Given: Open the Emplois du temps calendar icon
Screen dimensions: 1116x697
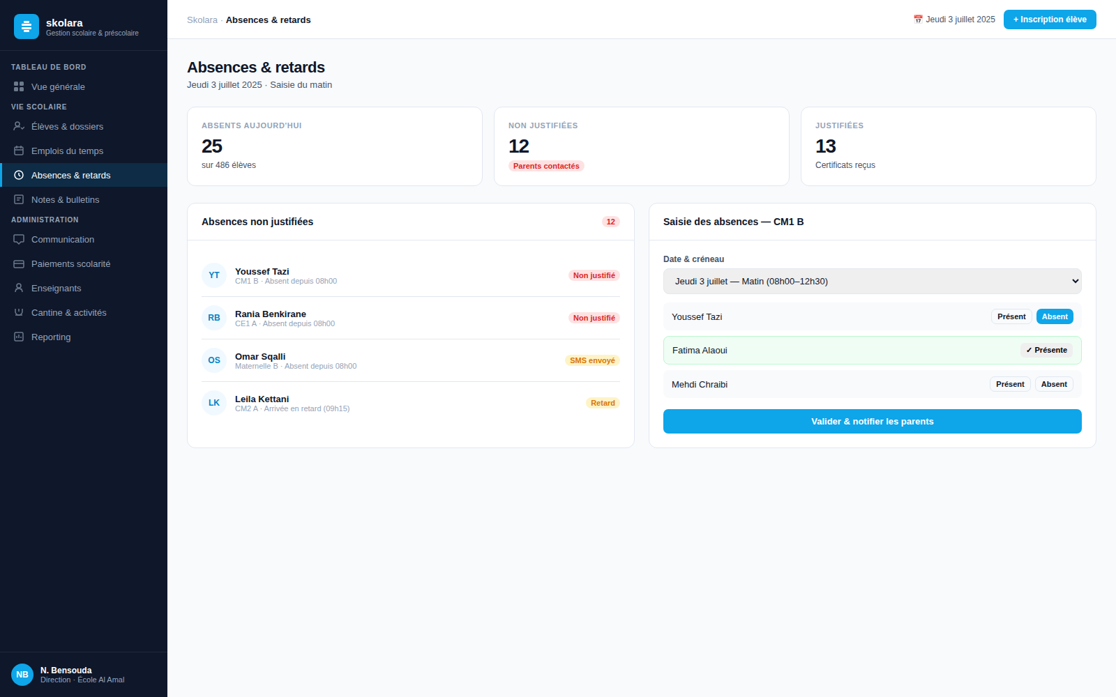Looking at the screenshot, I should pyautogui.click(x=19, y=151).
